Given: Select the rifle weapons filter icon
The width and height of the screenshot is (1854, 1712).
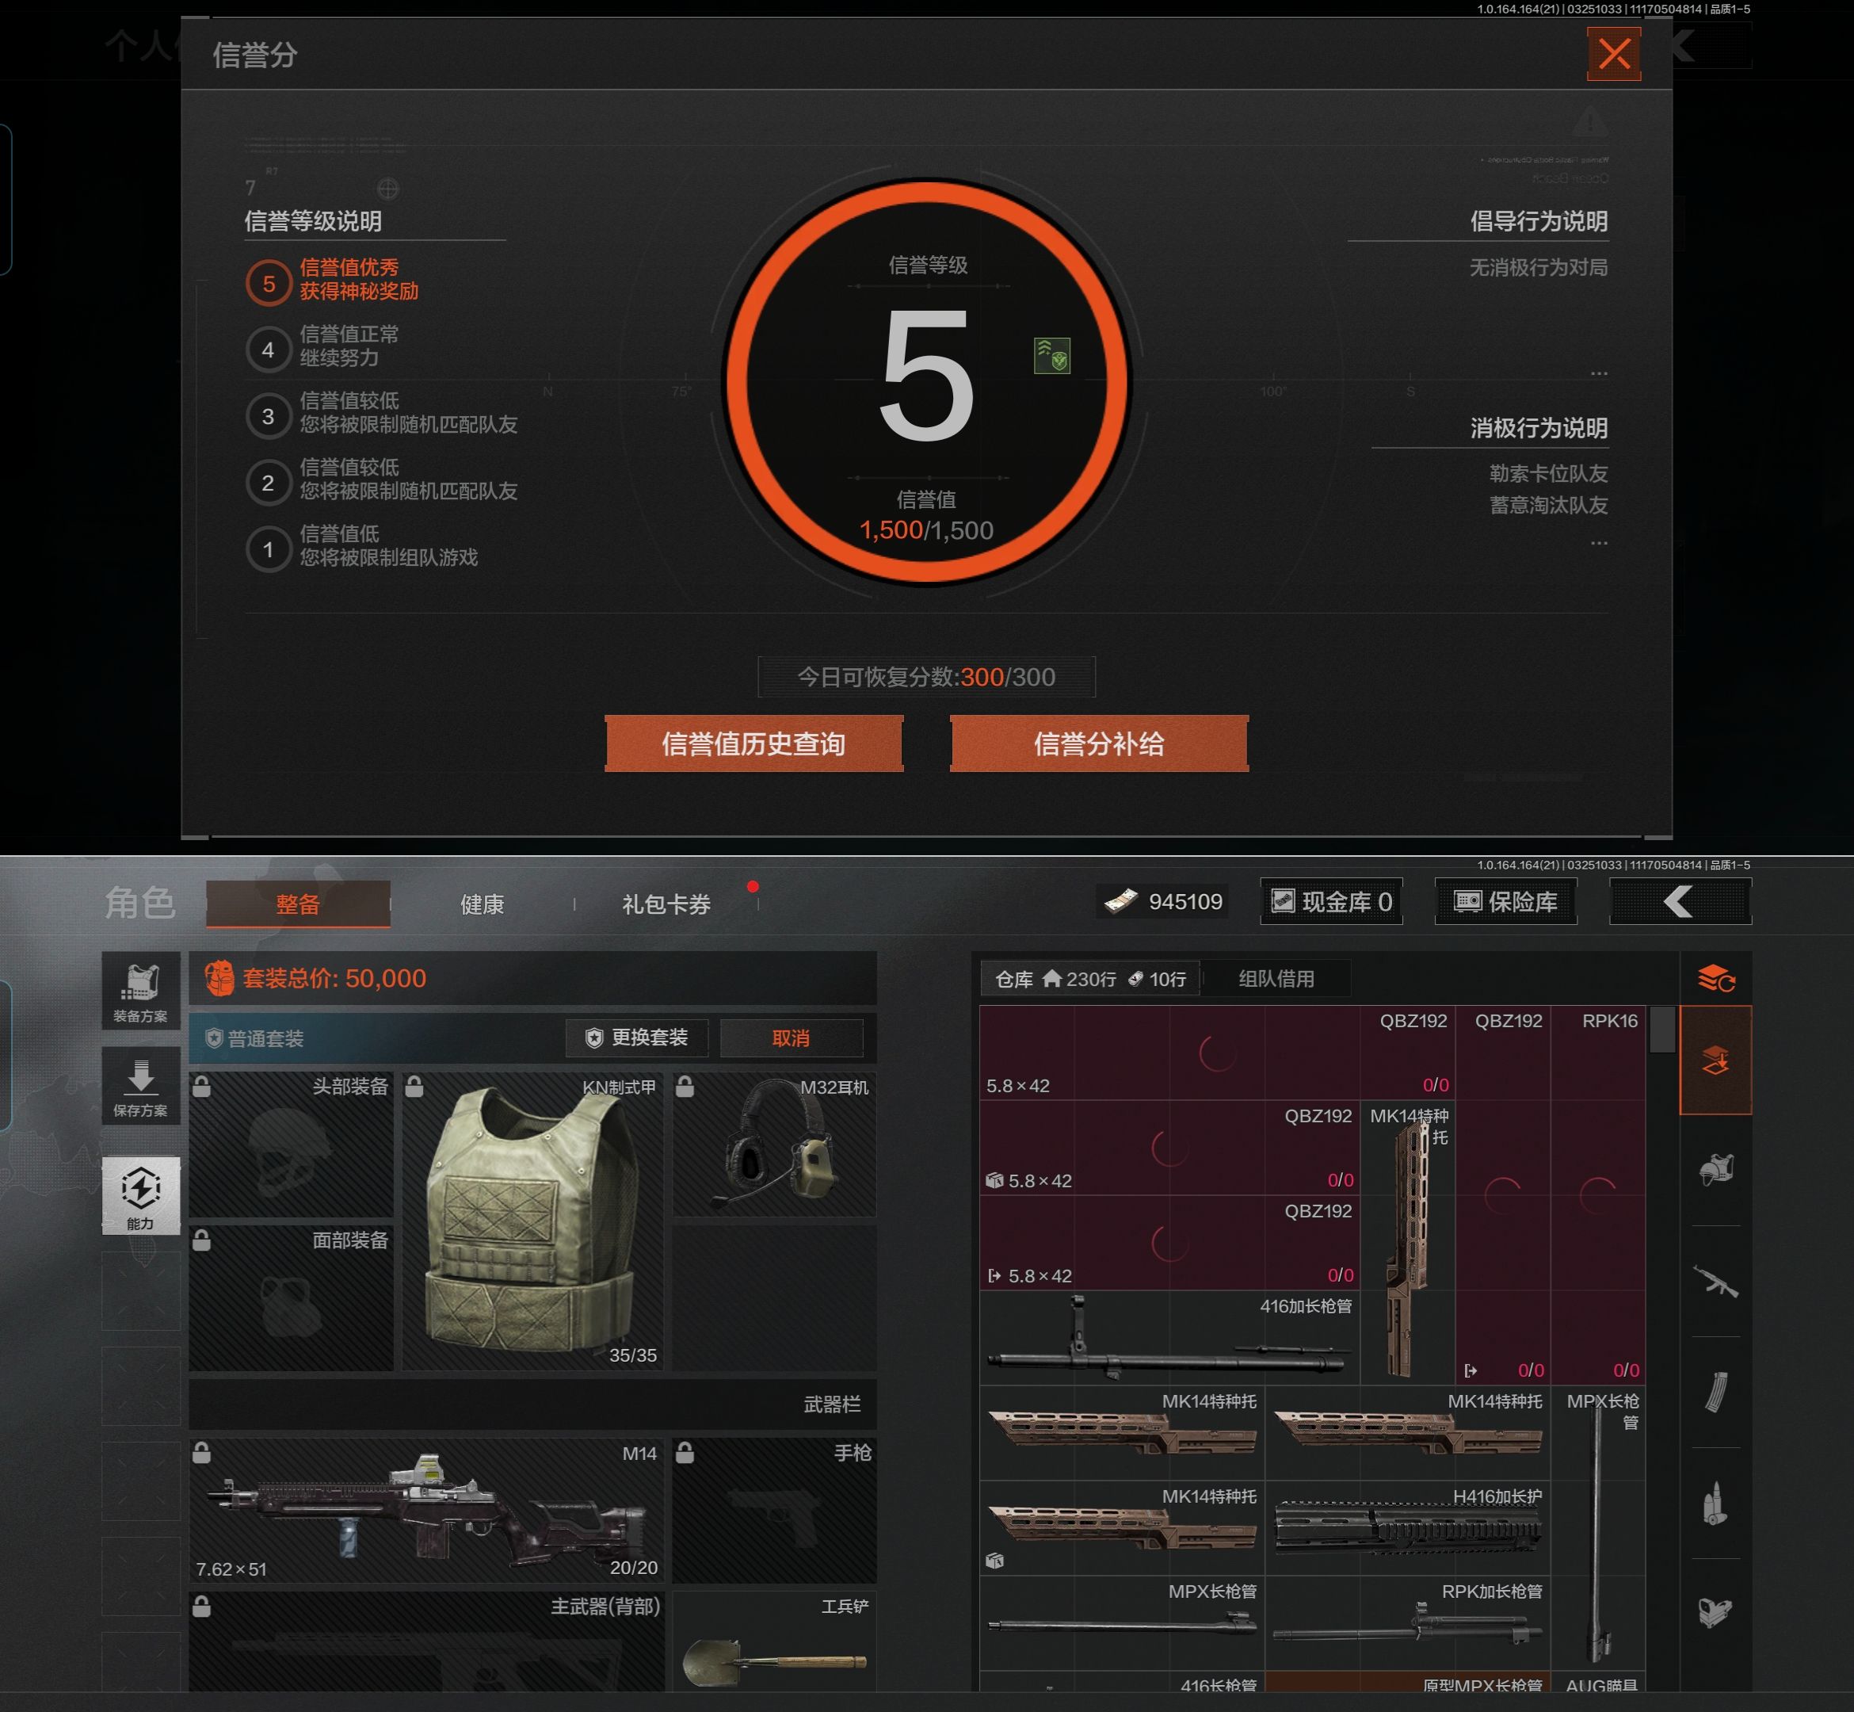Looking at the screenshot, I should [1715, 1281].
